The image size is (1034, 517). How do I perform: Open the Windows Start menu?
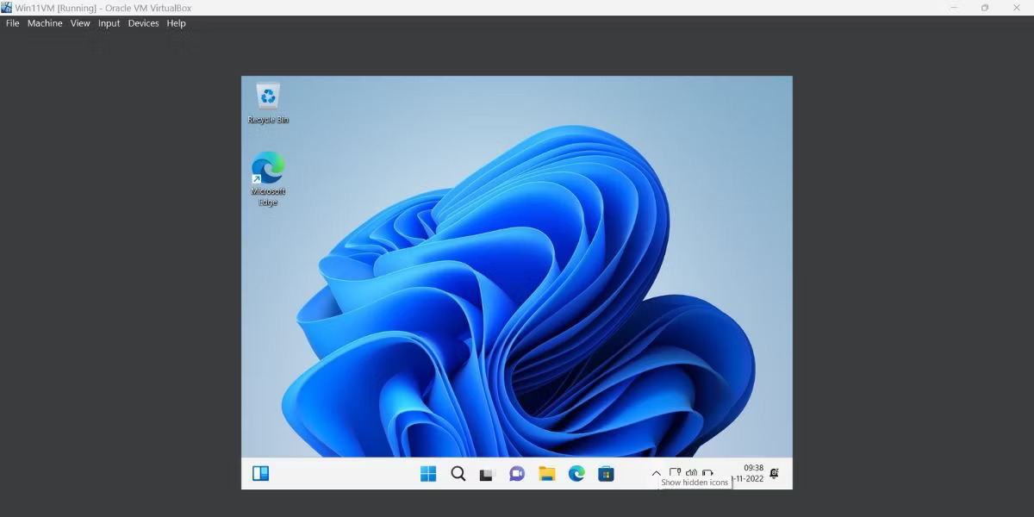(428, 473)
